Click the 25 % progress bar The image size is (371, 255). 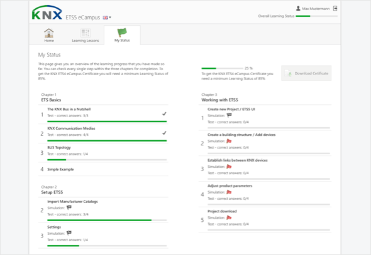222,68
